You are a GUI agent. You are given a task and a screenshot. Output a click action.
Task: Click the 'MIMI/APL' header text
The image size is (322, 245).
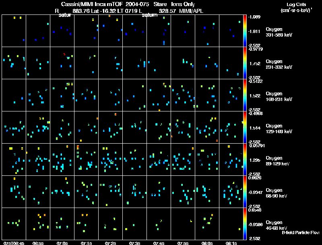191,11
